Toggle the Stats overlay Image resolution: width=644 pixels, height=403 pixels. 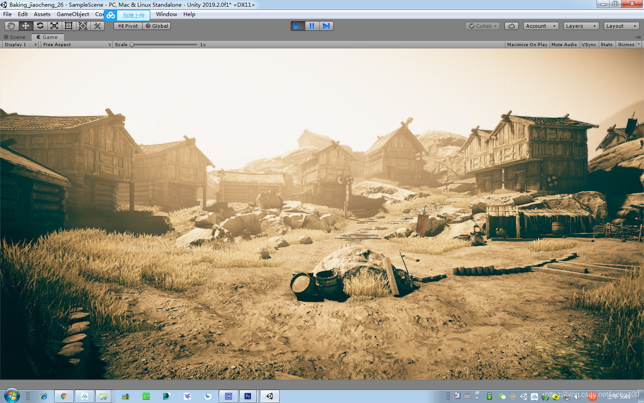click(x=606, y=45)
